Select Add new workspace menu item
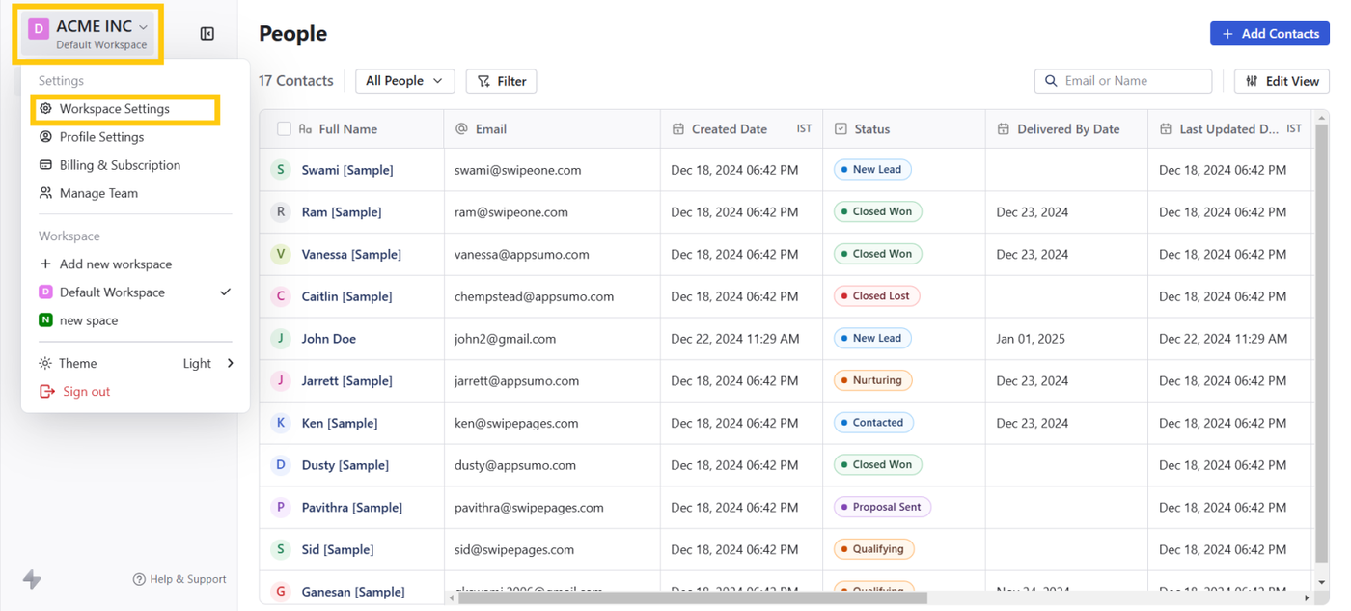Viewport: 1351px width, 611px height. click(x=115, y=264)
